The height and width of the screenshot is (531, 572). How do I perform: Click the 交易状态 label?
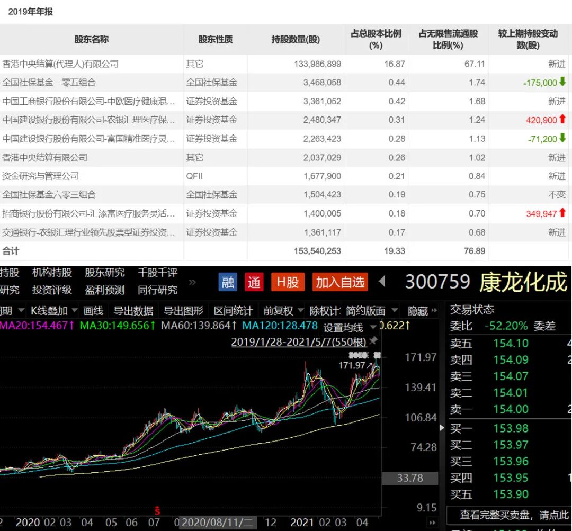[x=472, y=309]
